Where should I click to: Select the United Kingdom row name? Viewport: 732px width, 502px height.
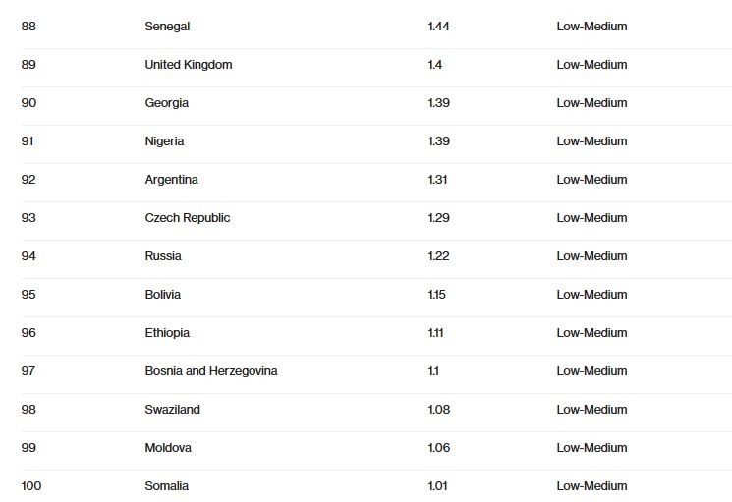189,65
